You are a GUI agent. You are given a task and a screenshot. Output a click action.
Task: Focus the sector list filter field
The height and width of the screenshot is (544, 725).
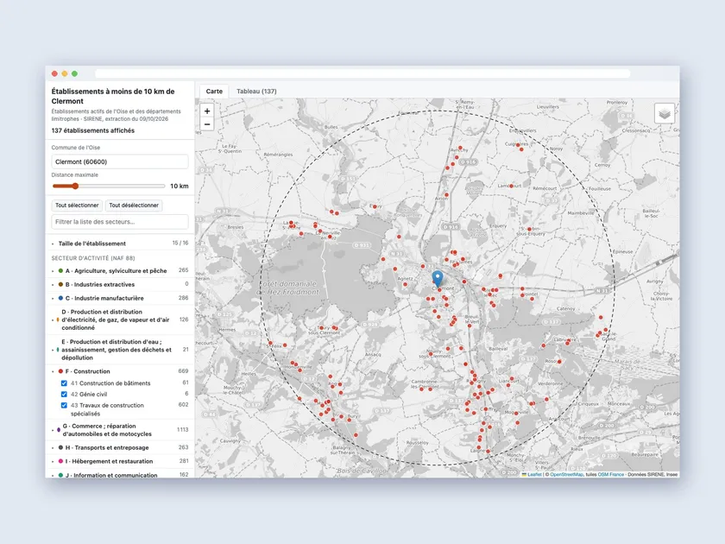tap(120, 222)
